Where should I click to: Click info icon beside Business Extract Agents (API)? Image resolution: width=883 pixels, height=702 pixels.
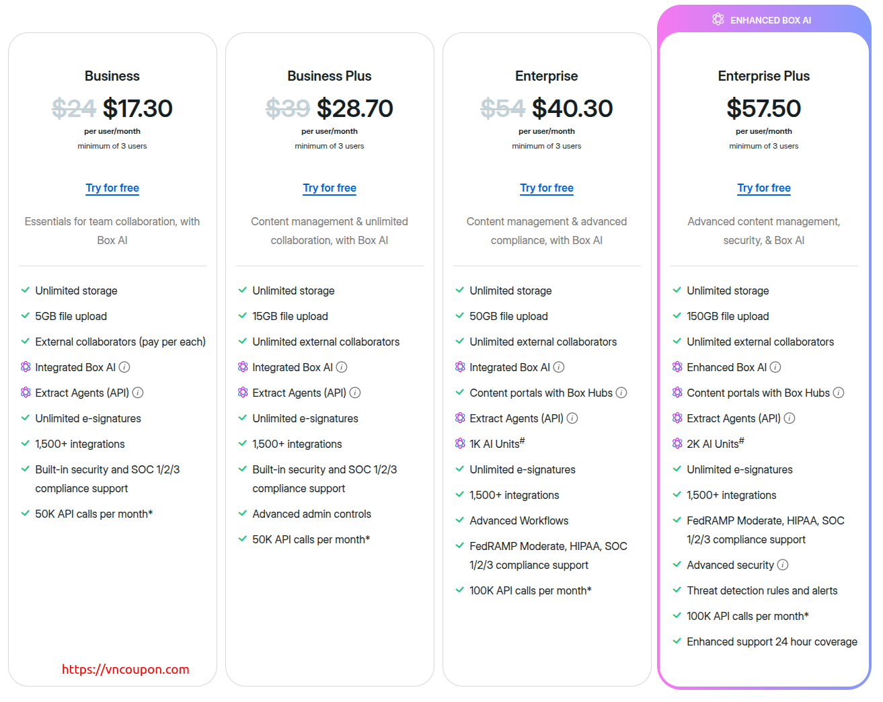[x=138, y=393]
